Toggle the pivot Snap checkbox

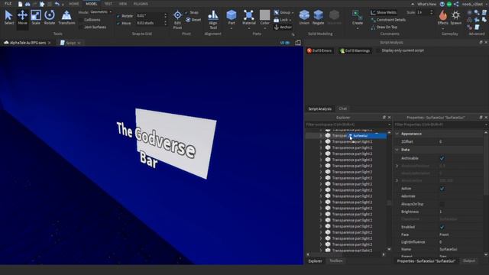(186, 12)
